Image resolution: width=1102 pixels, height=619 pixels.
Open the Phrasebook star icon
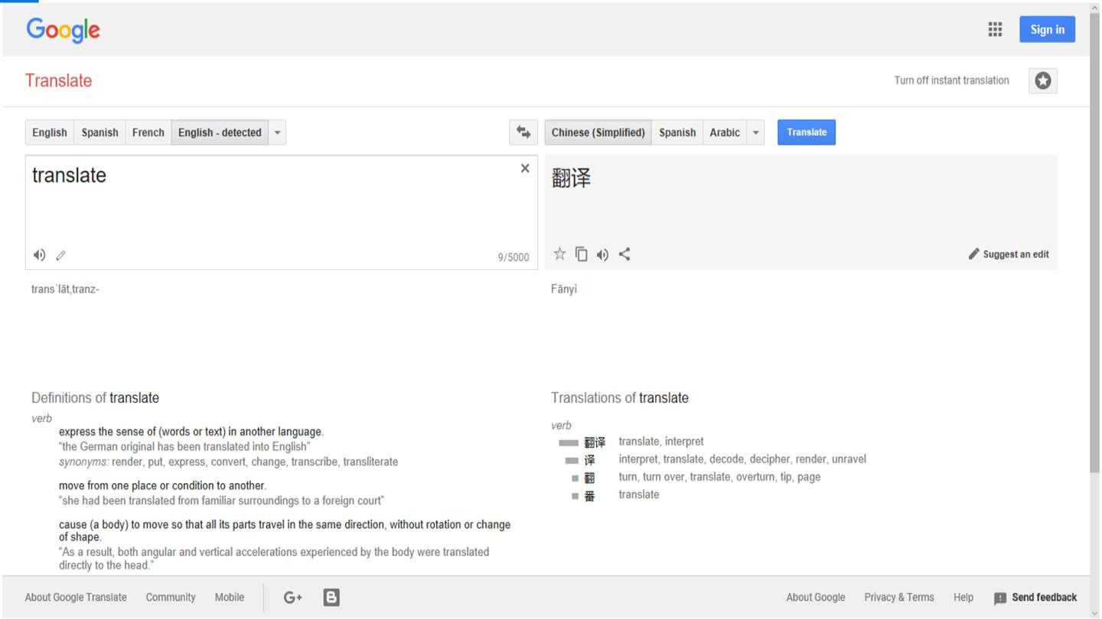(x=1043, y=81)
